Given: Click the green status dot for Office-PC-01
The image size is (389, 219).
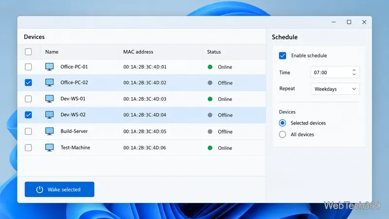Looking at the screenshot, I should point(210,67).
